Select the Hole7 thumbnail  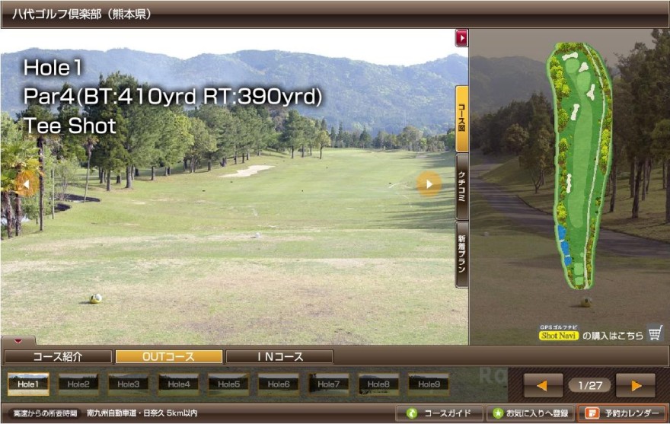(x=328, y=384)
